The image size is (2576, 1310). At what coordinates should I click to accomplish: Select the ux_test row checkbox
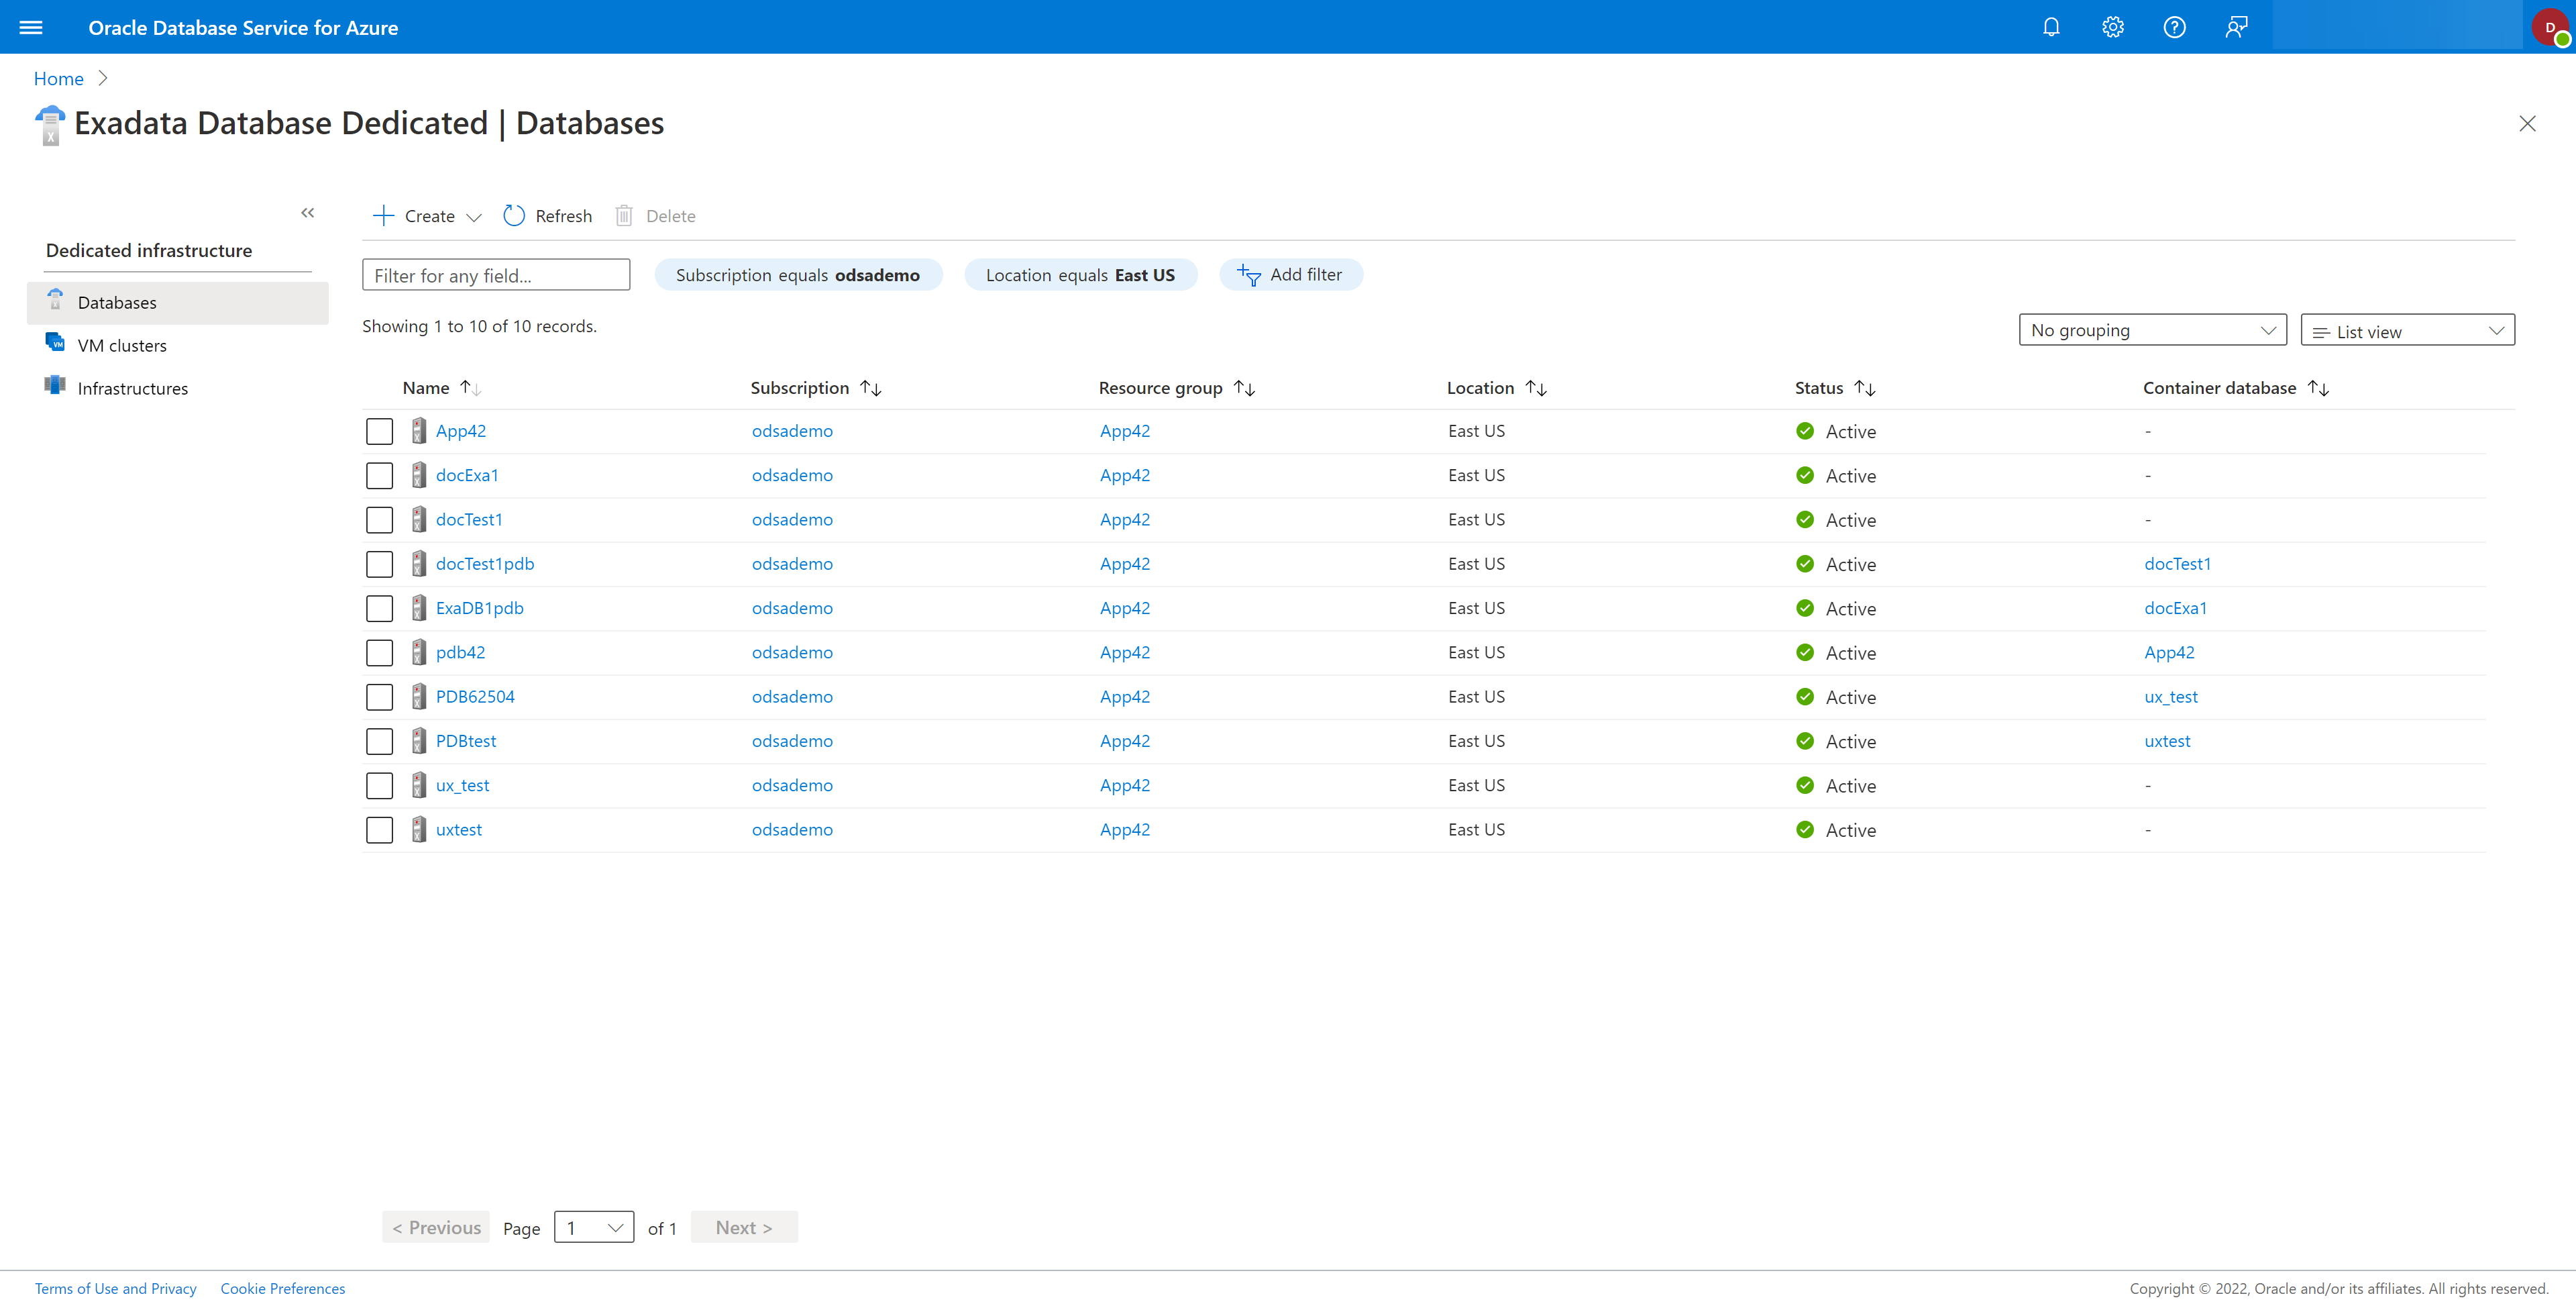[379, 786]
